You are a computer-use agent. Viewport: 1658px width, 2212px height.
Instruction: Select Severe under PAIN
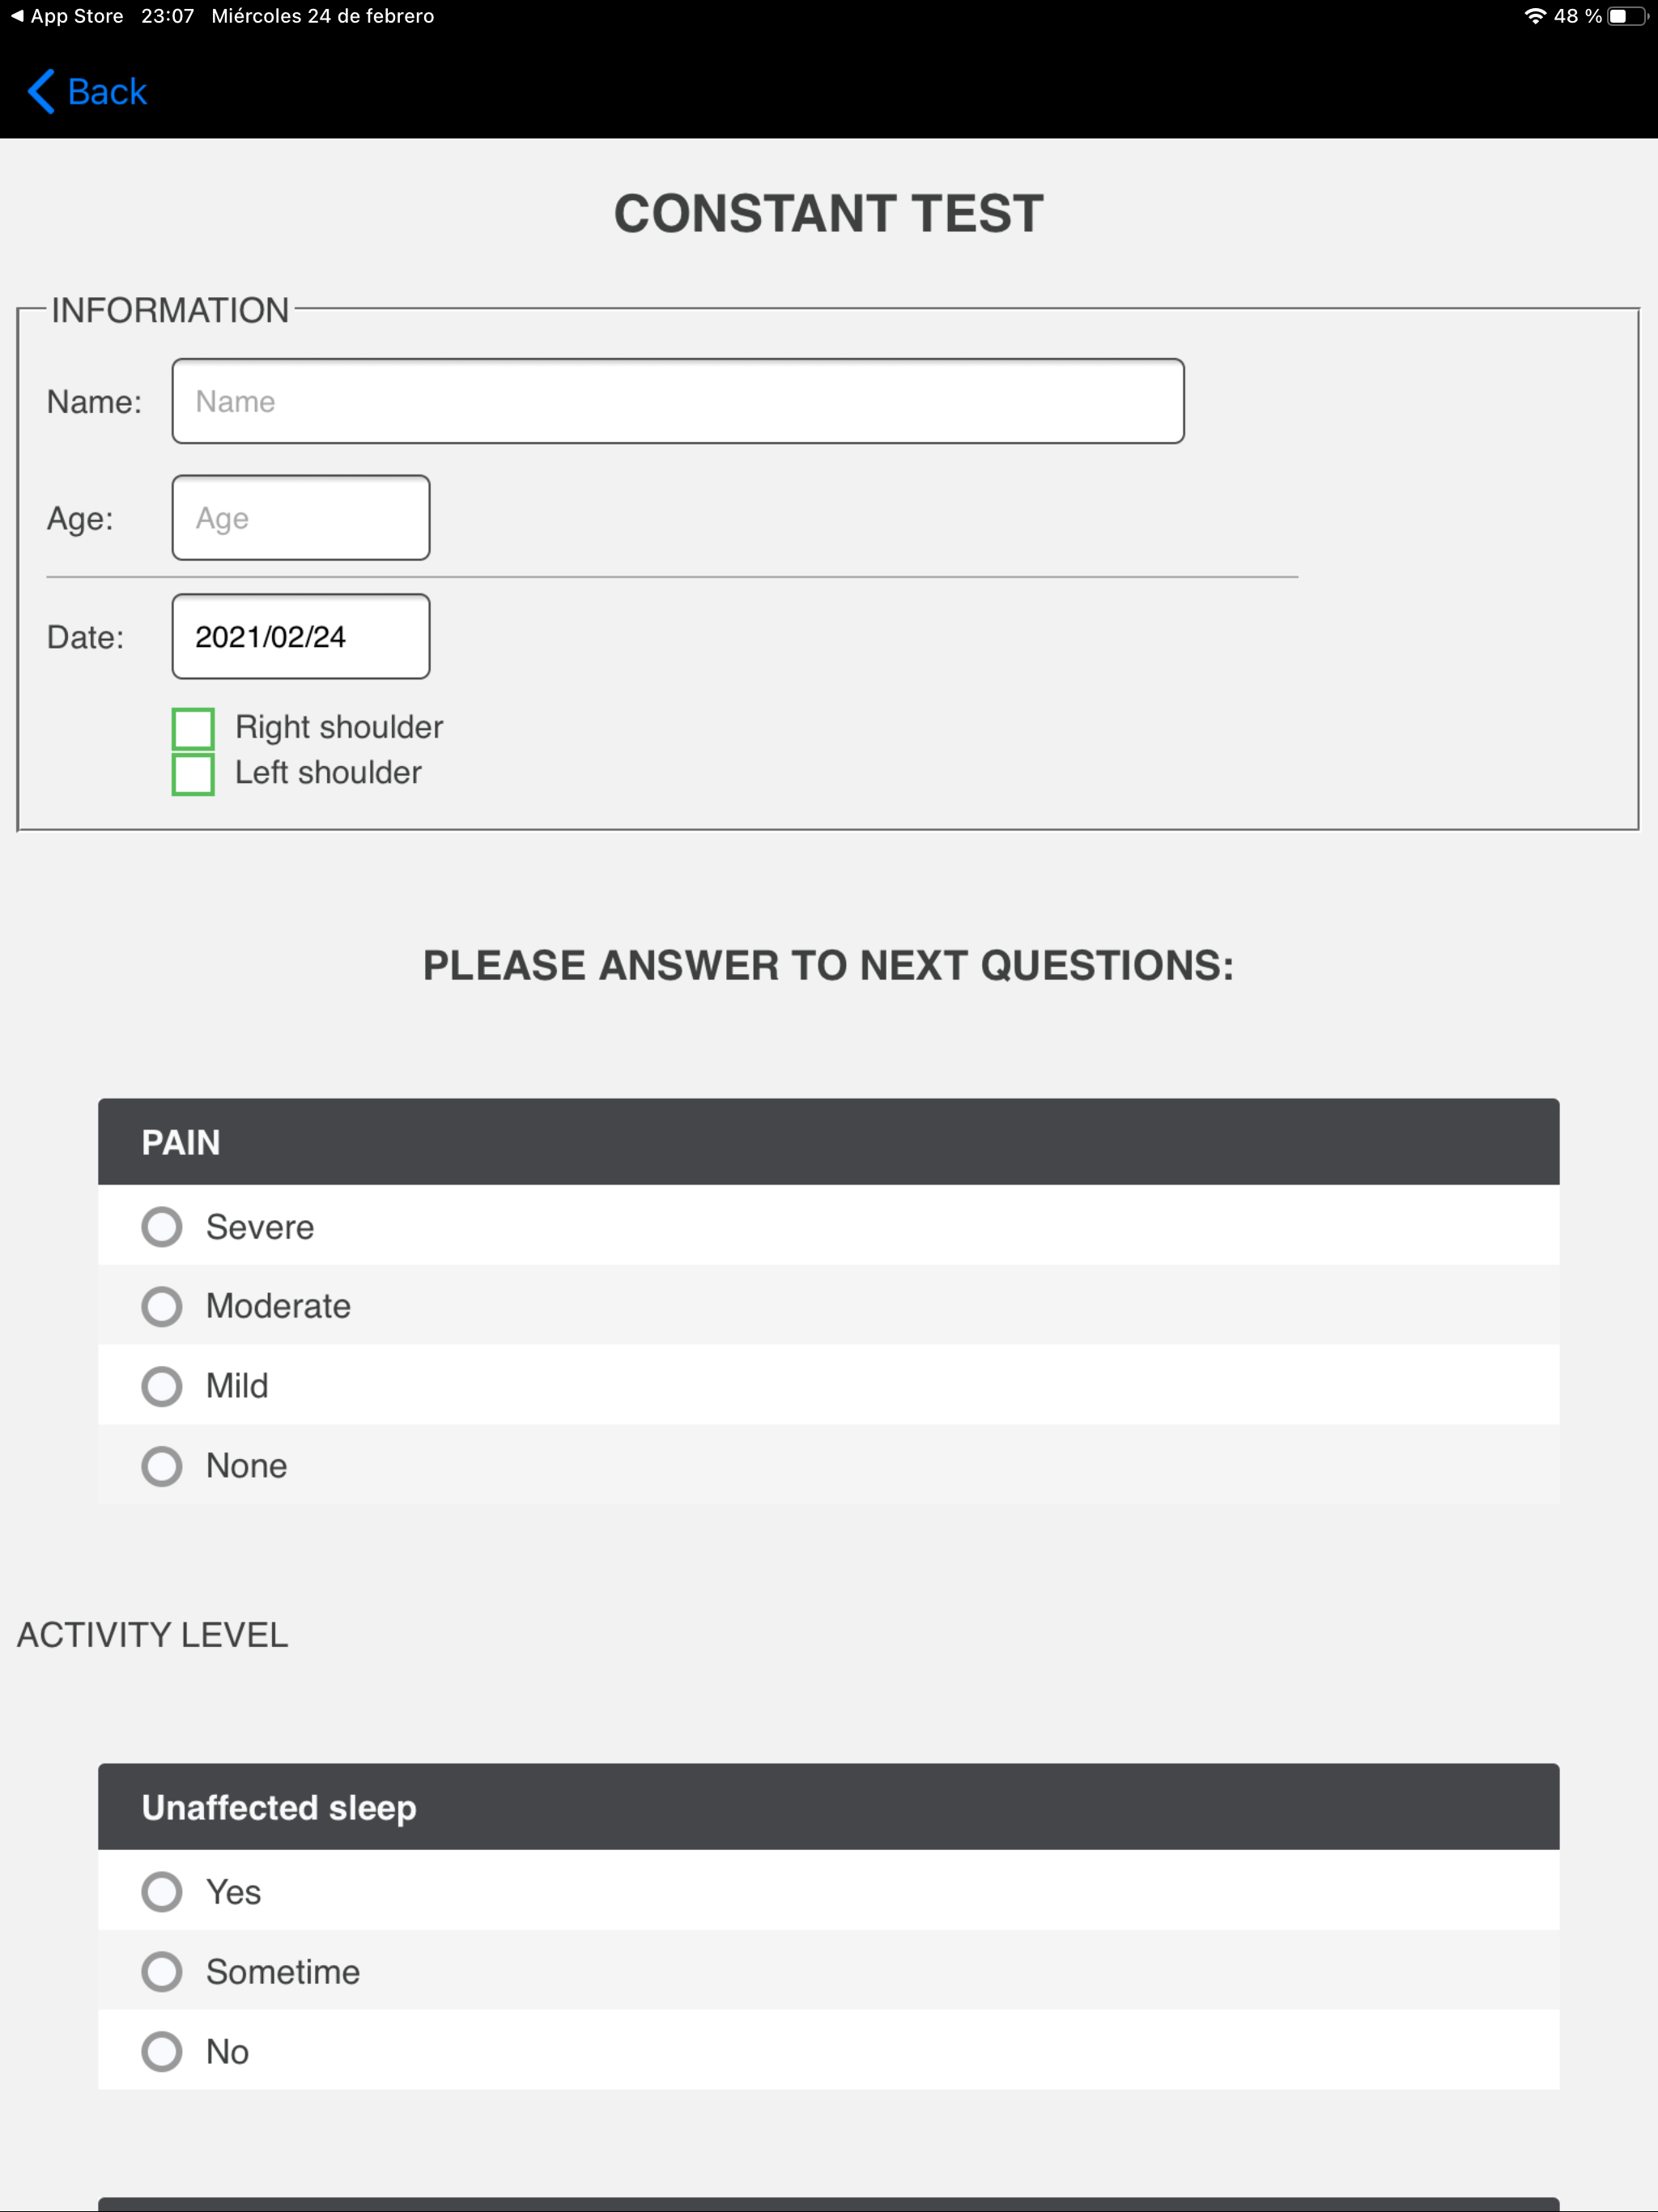(161, 1226)
